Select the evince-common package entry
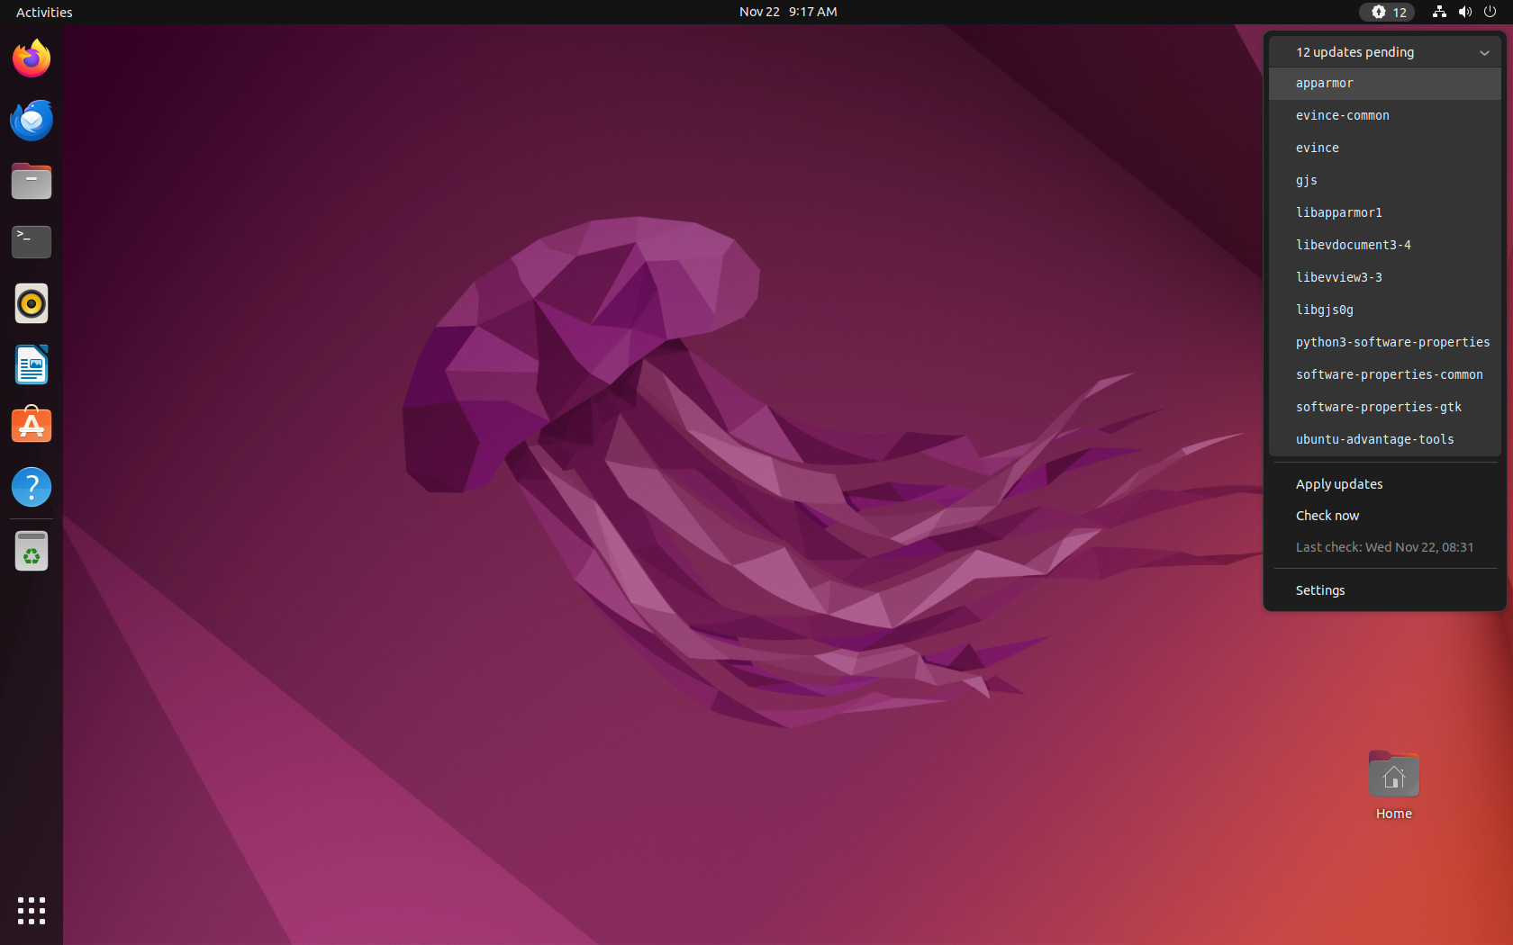 (x=1385, y=115)
